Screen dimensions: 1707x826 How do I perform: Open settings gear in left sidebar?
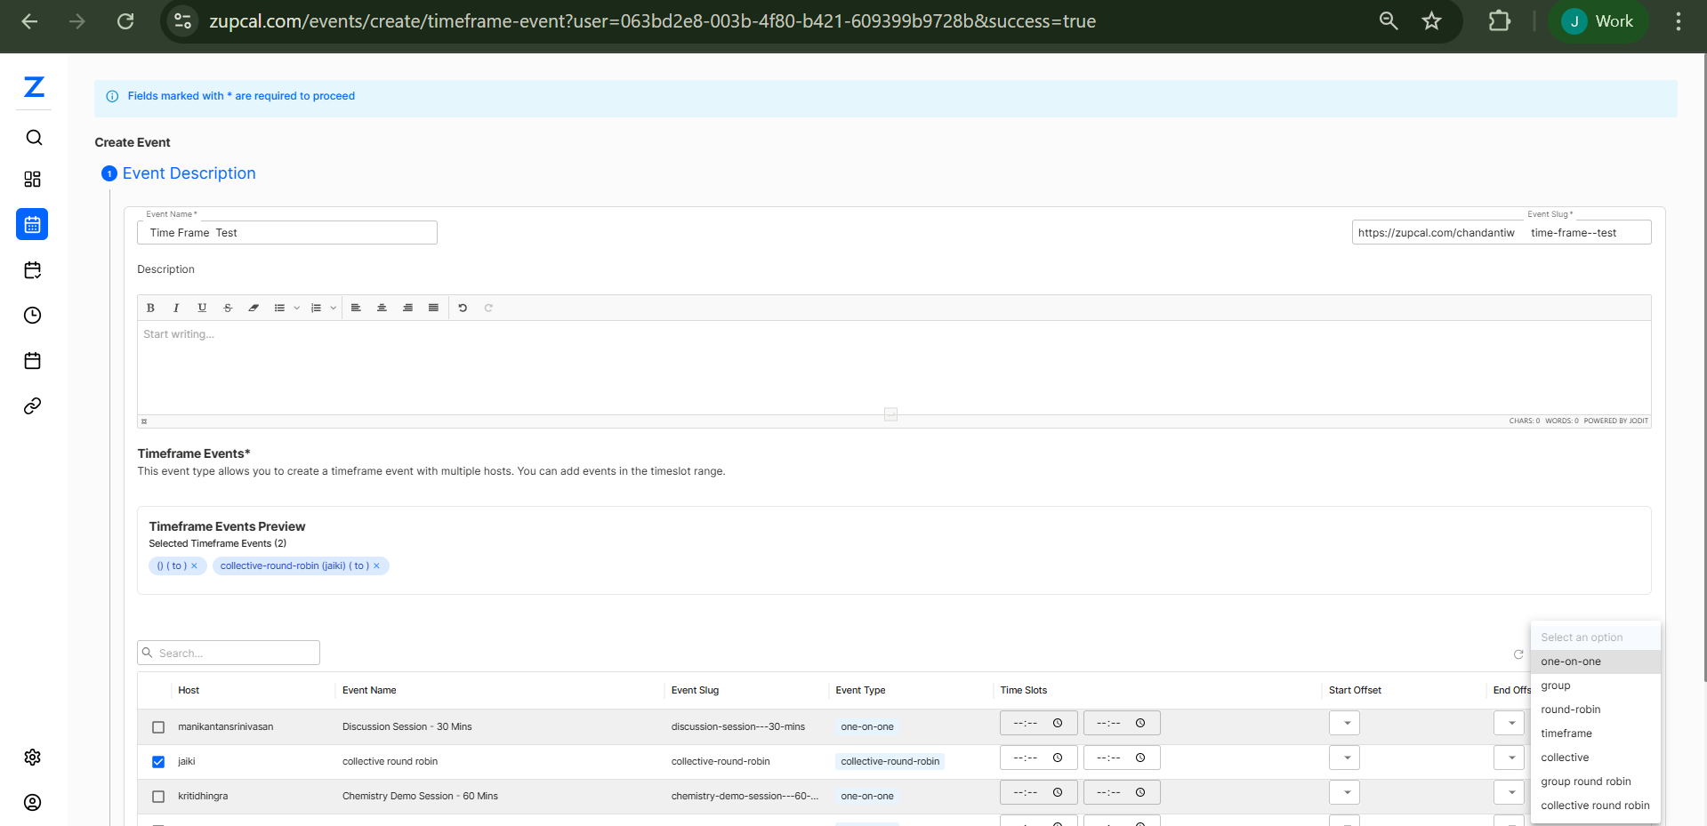point(33,758)
